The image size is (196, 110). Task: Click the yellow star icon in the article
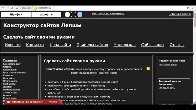[148, 69]
